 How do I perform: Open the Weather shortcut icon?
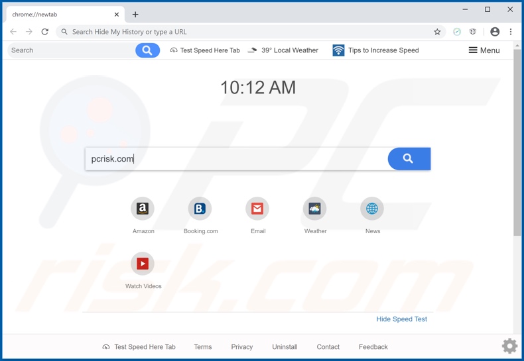314,209
